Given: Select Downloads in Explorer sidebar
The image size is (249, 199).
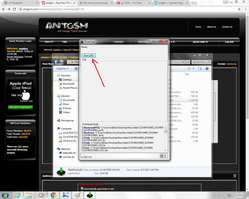Looking at the screenshot, I should pos(68,84).
